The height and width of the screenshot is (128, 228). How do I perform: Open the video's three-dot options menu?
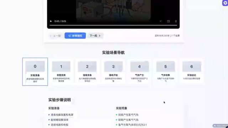176,21
